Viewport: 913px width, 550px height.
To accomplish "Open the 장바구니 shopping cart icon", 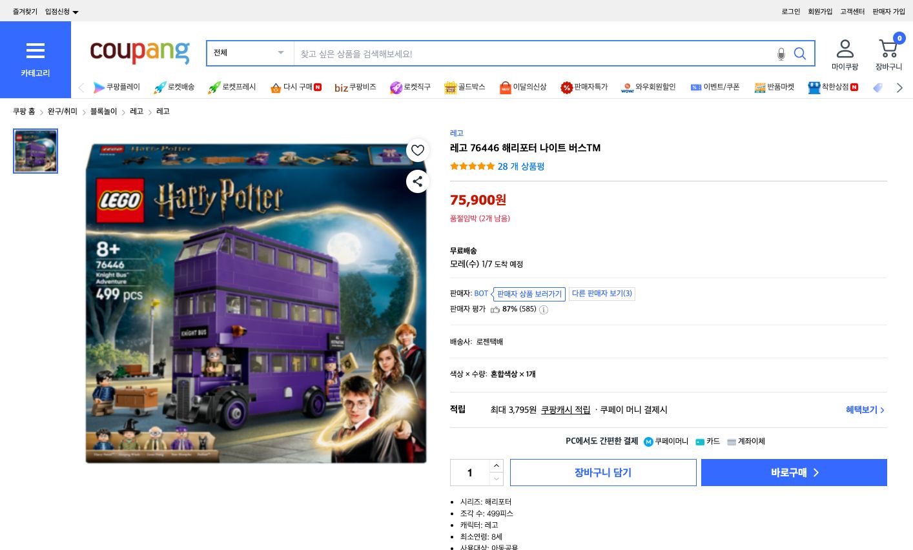I will (x=888, y=48).
